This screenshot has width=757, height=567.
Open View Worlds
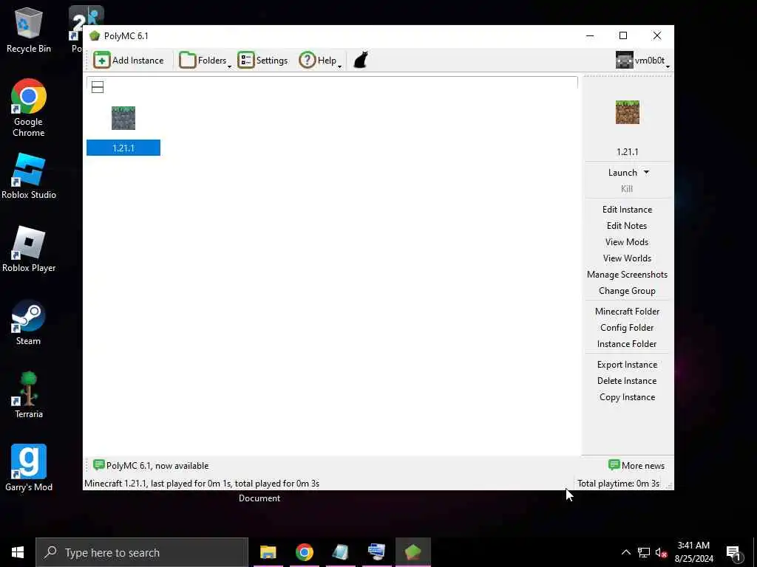pyautogui.click(x=627, y=258)
